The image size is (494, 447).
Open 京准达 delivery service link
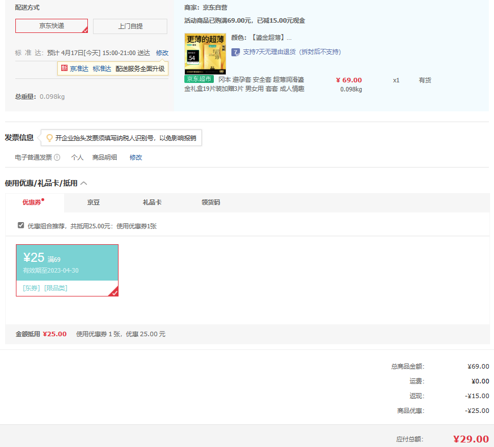79,69
